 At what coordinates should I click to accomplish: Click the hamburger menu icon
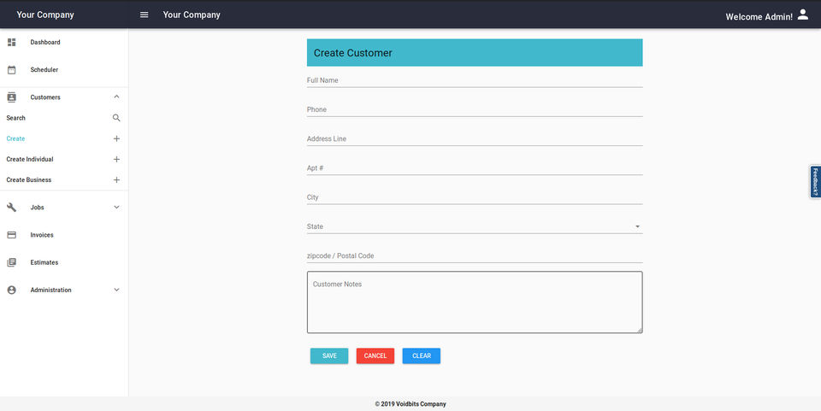click(144, 15)
